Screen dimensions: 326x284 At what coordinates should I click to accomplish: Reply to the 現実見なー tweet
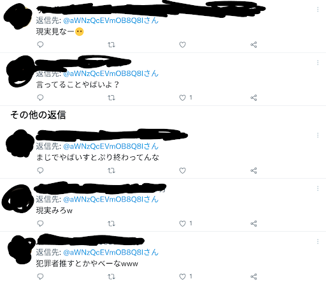(40, 45)
